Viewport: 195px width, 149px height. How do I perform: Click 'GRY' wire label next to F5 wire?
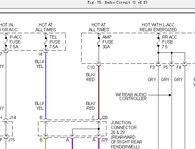165,79
